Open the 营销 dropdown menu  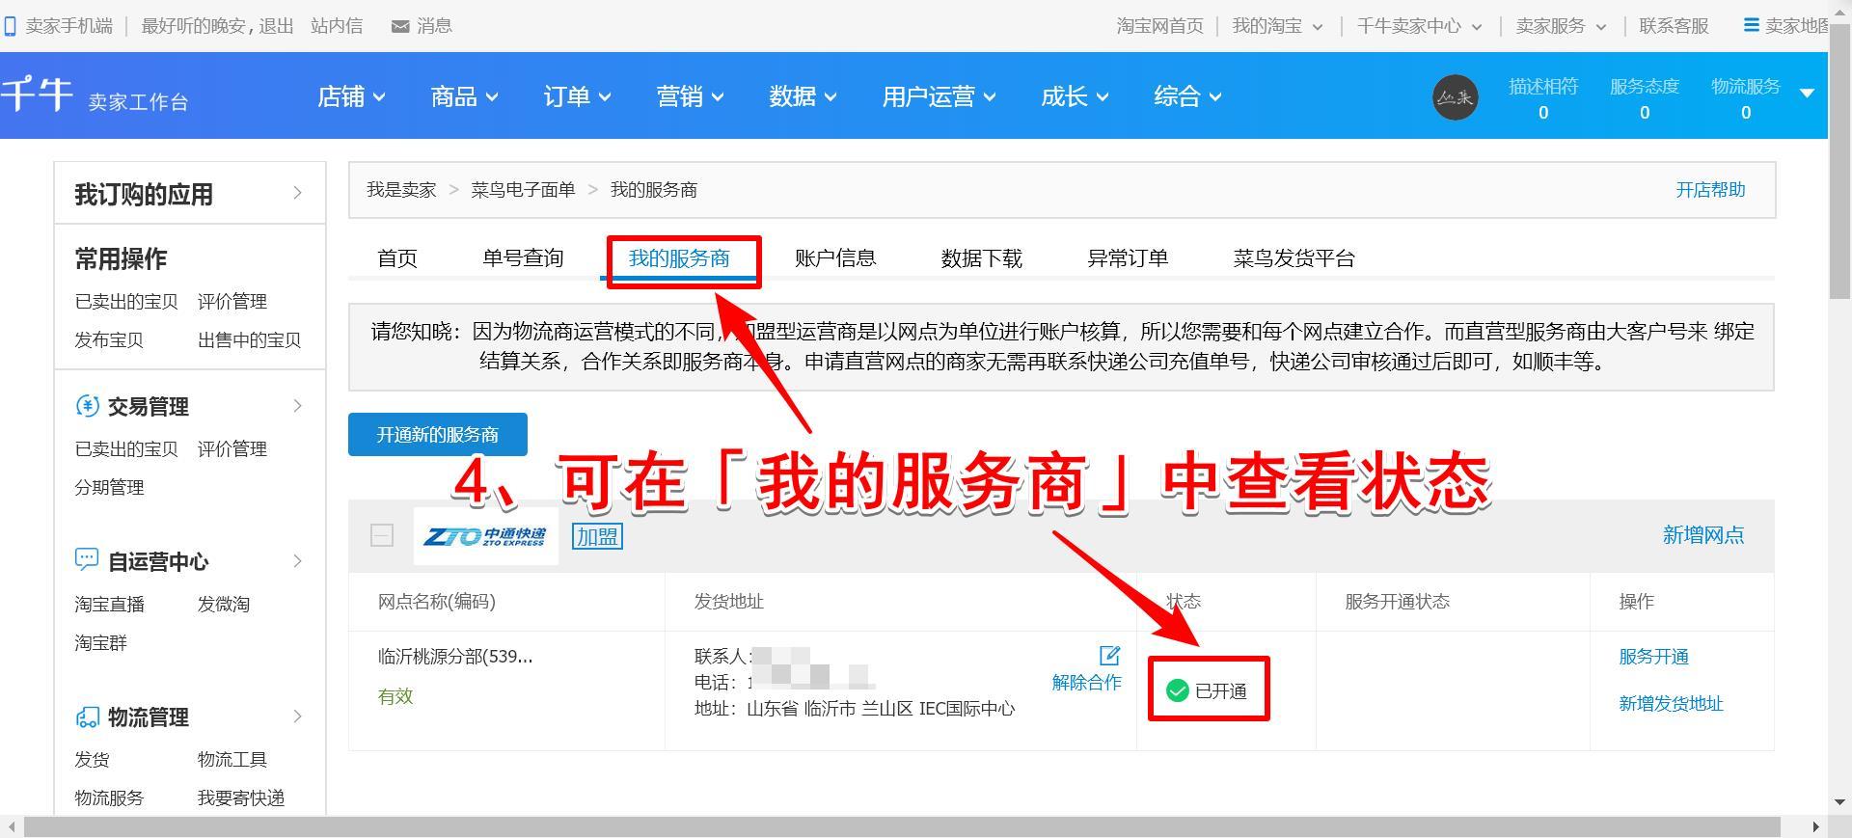click(690, 96)
